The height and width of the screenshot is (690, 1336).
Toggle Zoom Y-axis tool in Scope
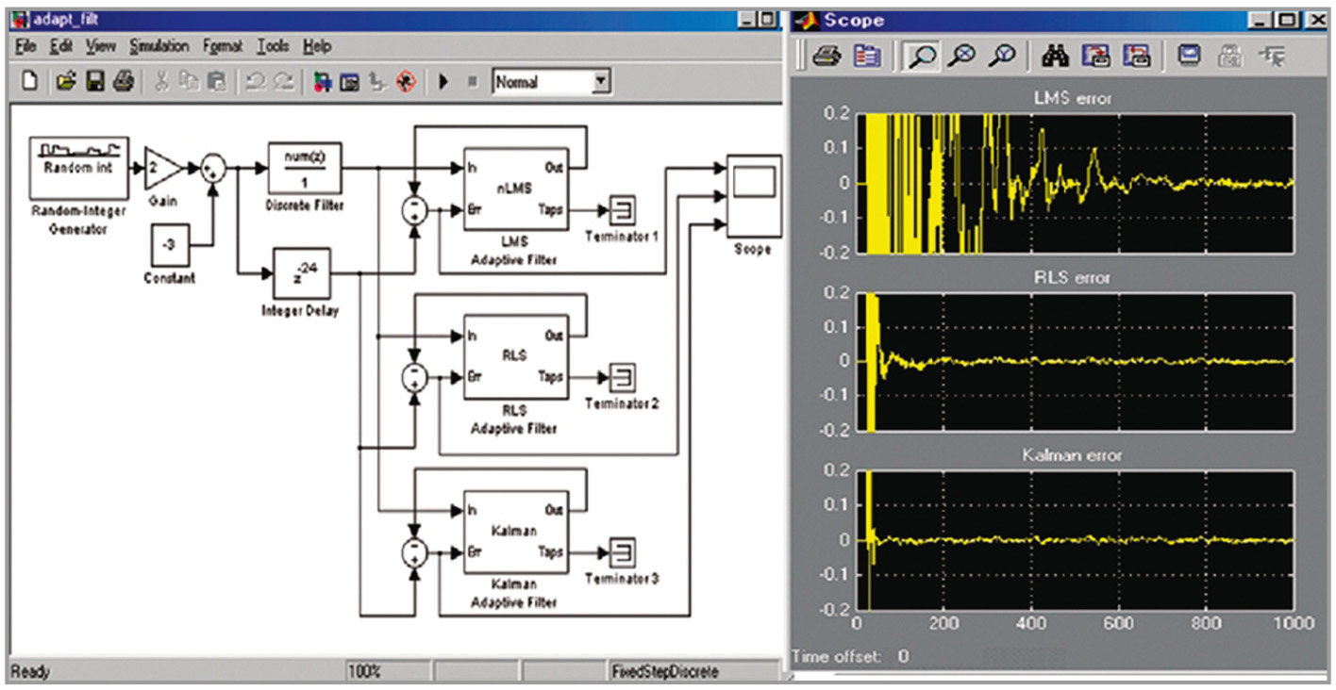(1001, 57)
